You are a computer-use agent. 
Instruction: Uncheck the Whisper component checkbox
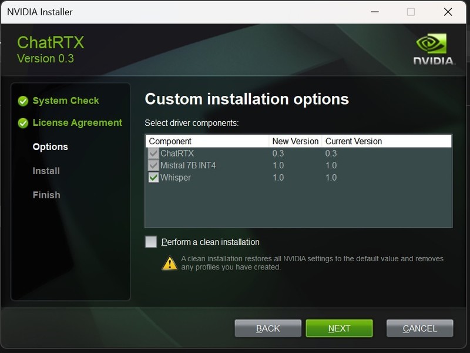pyautogui.click(x=153, y=178)
